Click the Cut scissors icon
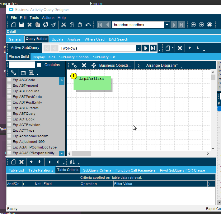 click(64, 25)
